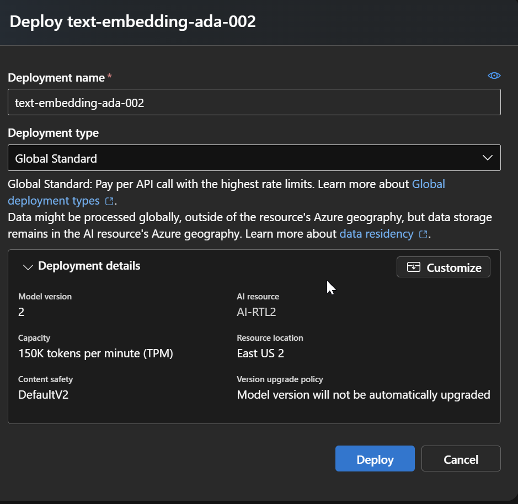The width and height of the screenshot is (518, 504).
Task: Toggle the eye visibility icon near Deployment name
Action: 494,76
